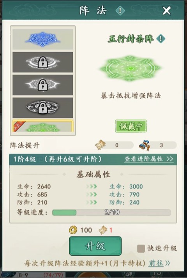Open 查看进阶属性 details
The height and width of the screenshot is (278, 187).
(x=149, y=159)
